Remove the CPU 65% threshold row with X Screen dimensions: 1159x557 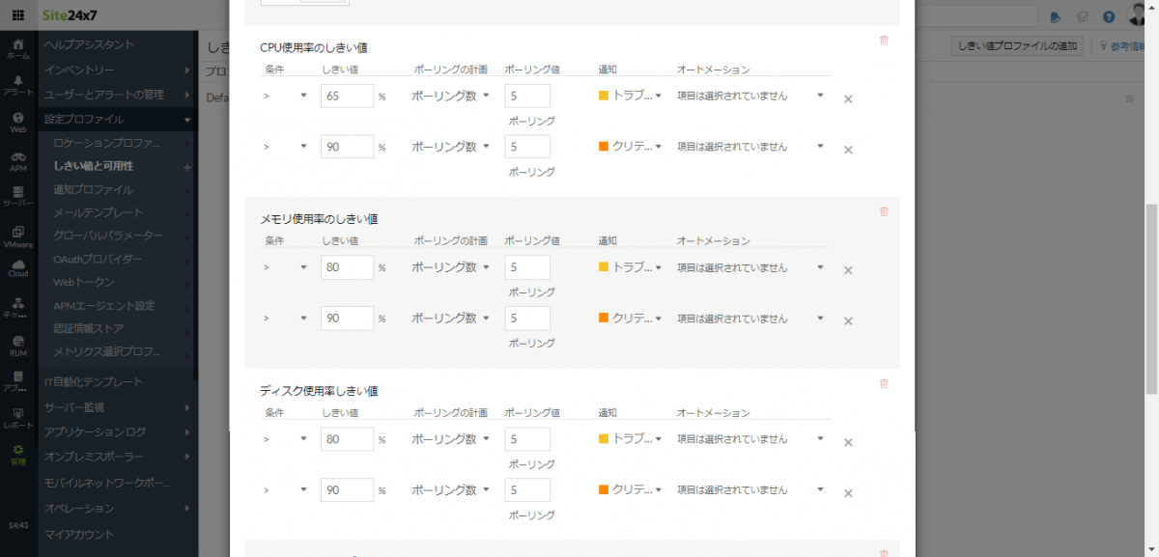(848, 98)
